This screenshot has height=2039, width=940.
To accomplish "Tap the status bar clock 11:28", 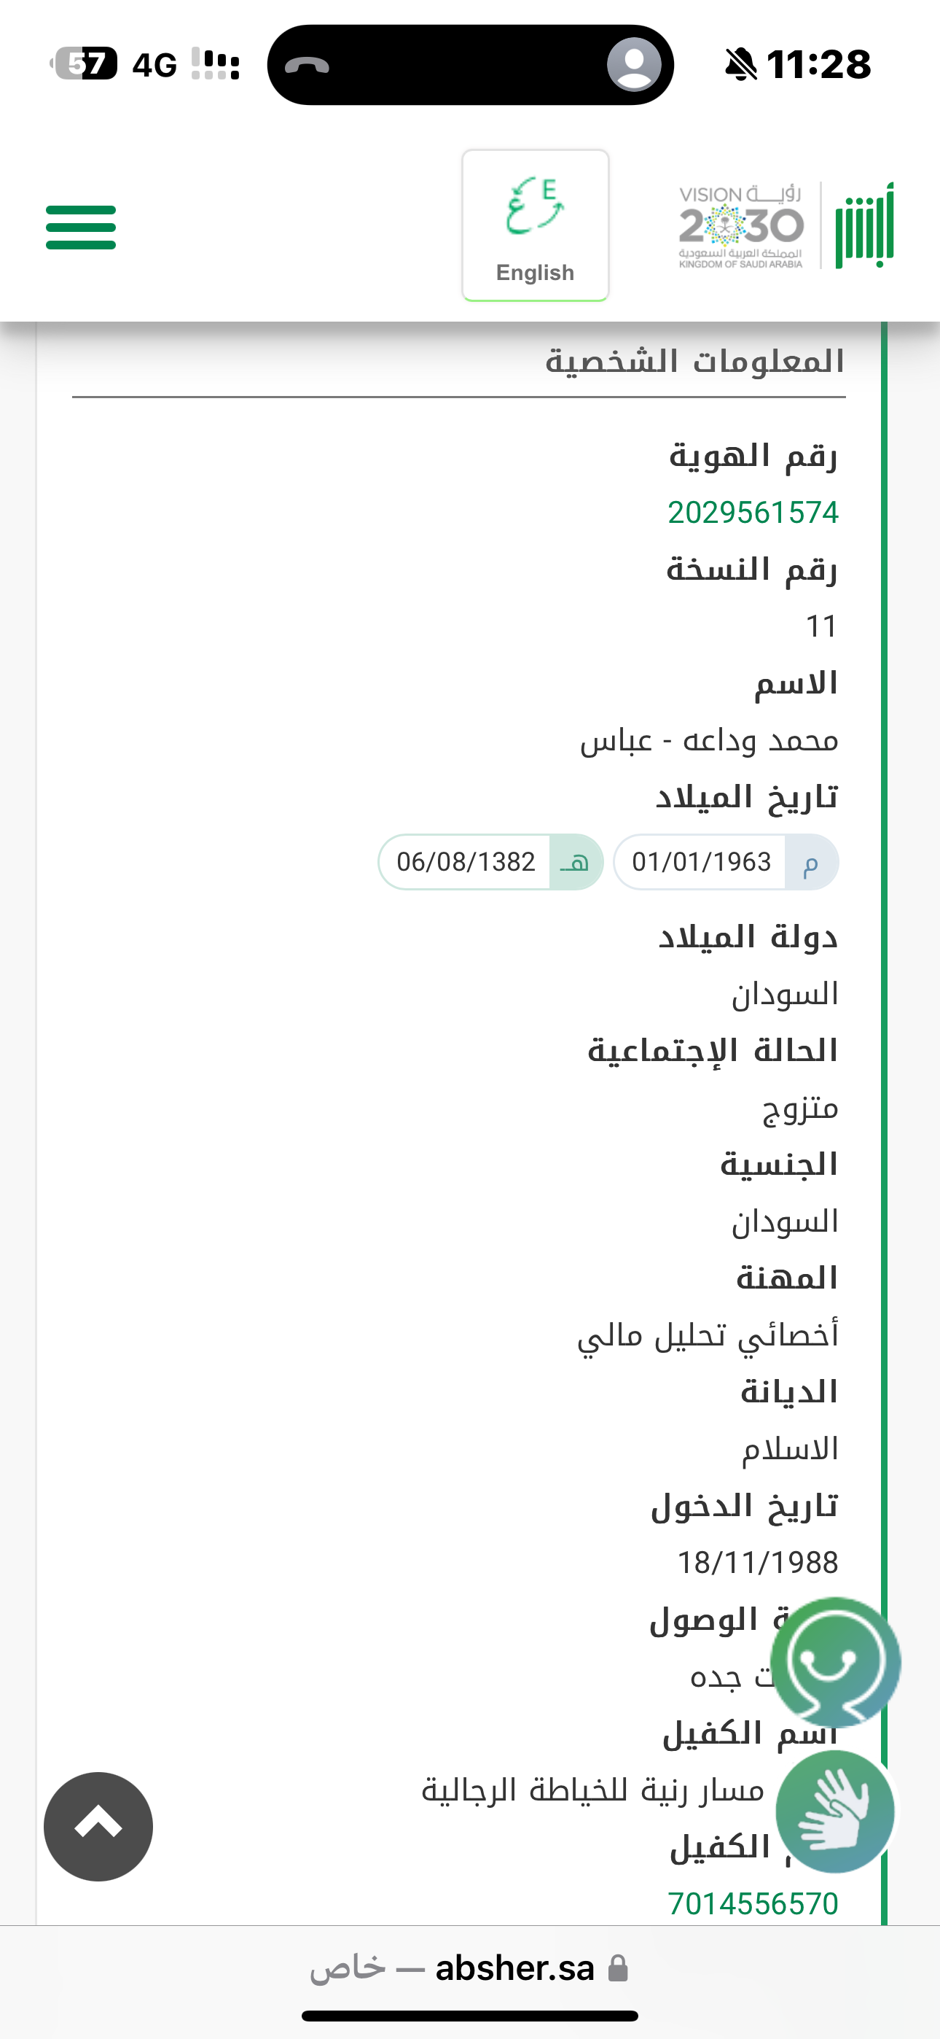I will click(x=818, y=65).
